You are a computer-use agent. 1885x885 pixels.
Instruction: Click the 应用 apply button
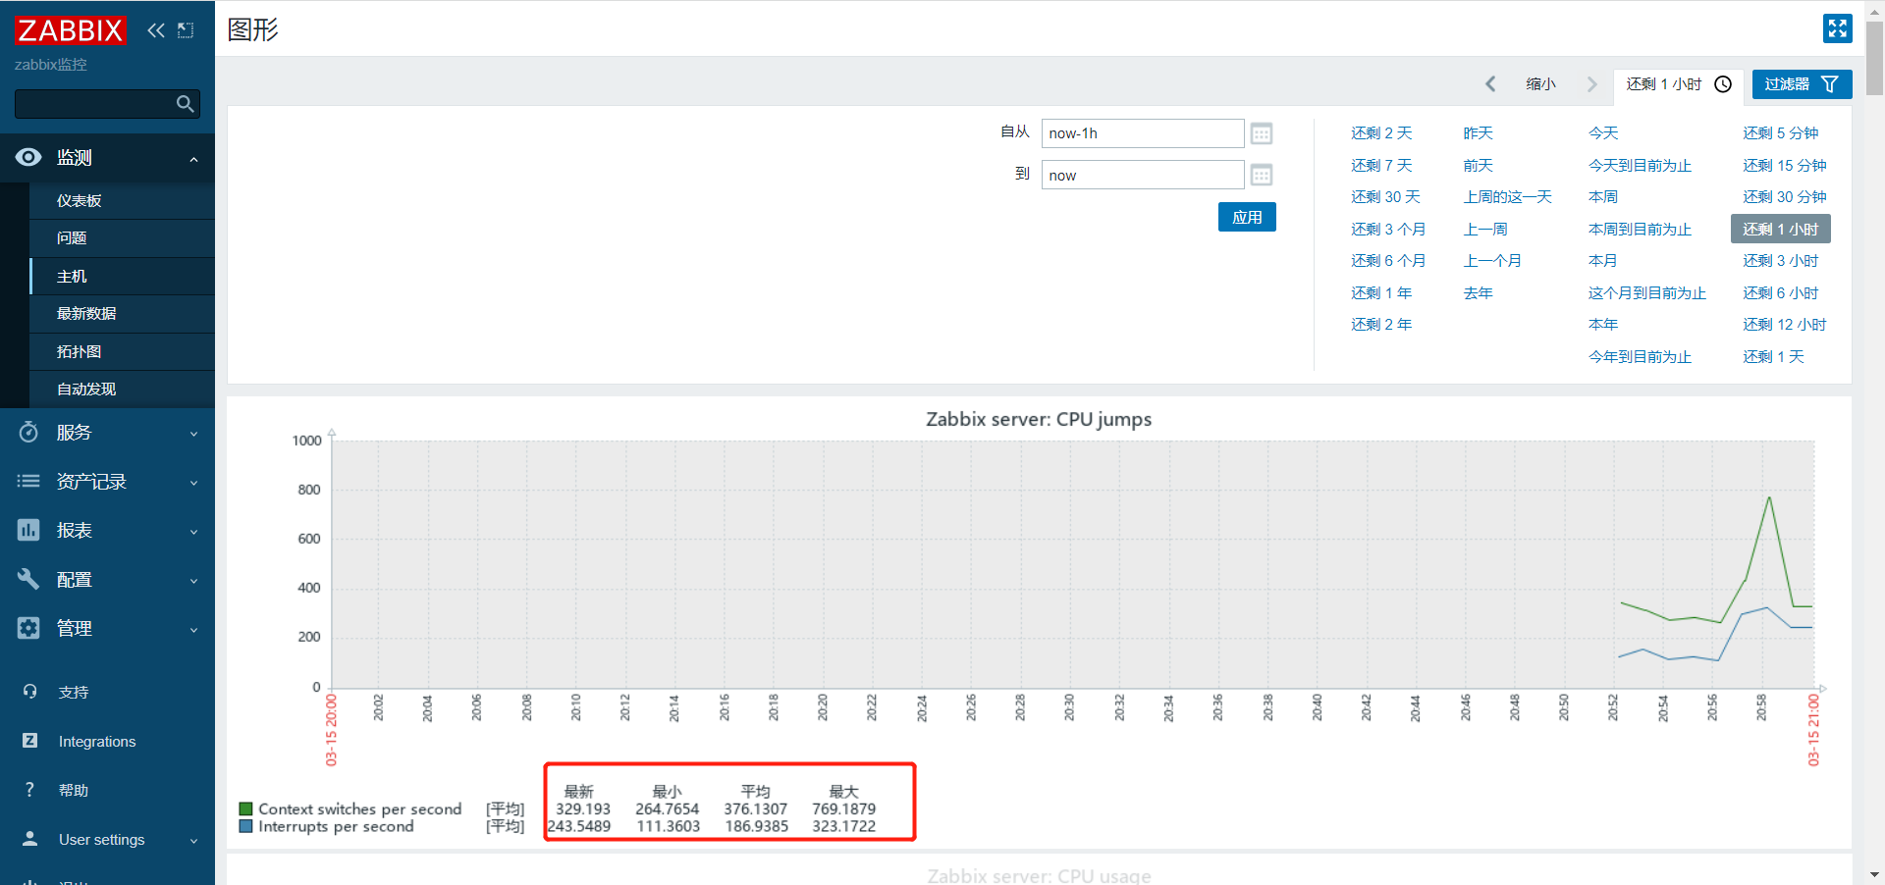click(1247, 217)
